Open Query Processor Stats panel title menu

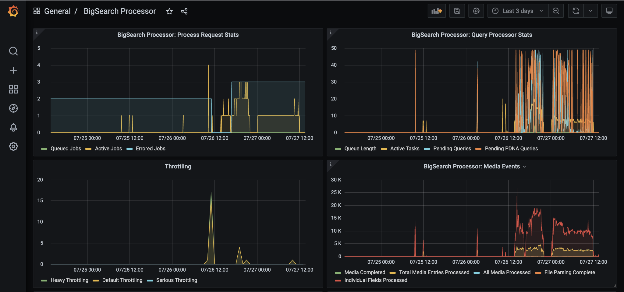(472, 35)
